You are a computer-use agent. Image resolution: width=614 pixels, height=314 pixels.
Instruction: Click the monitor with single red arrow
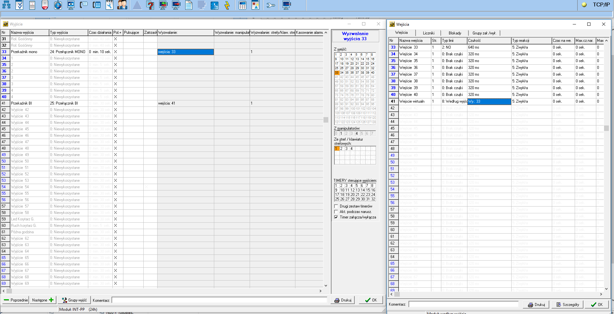coord(176,5)
